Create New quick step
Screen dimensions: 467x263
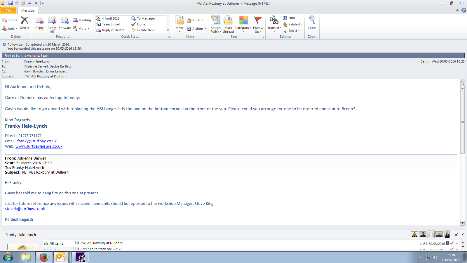[x=146, y=30]
